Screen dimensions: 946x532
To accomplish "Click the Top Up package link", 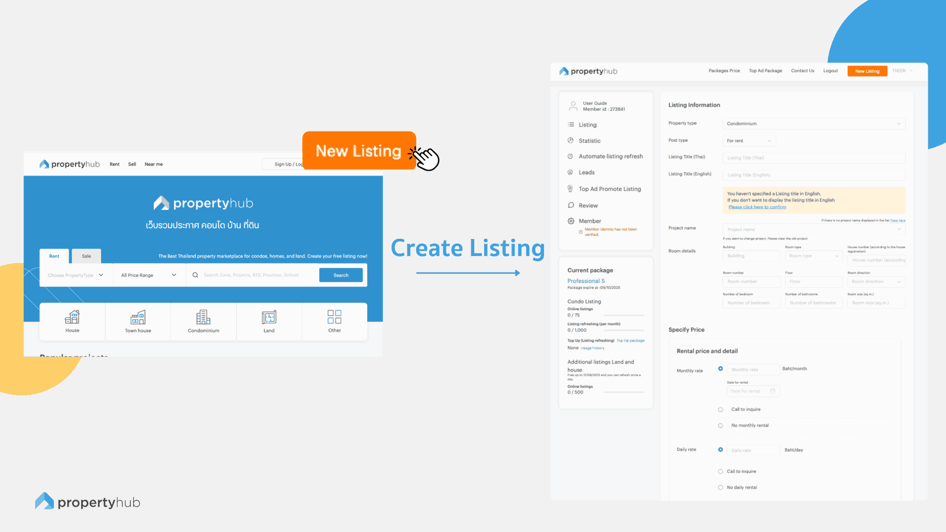I will pos(630,340).
